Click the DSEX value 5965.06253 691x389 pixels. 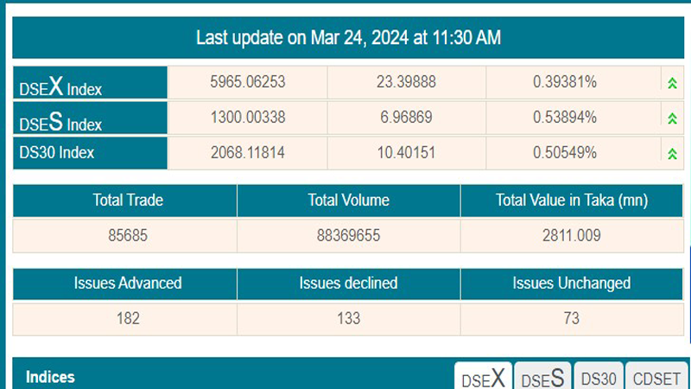[x=247, y=82]
